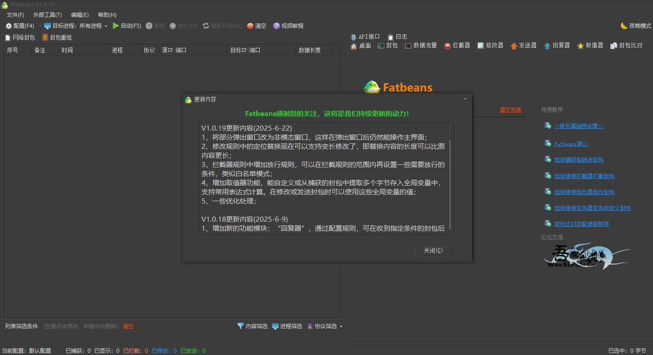The height and width of the screenshot is (355, 653).
Task: Open the 视频教程 help icon
Action: tap(276, 26)
